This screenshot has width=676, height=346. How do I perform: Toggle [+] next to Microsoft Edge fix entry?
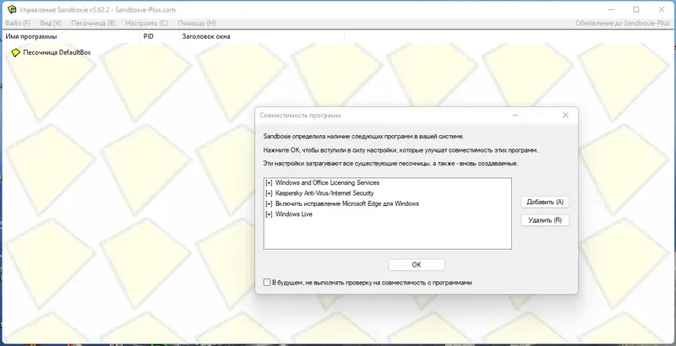coord(269,203)
